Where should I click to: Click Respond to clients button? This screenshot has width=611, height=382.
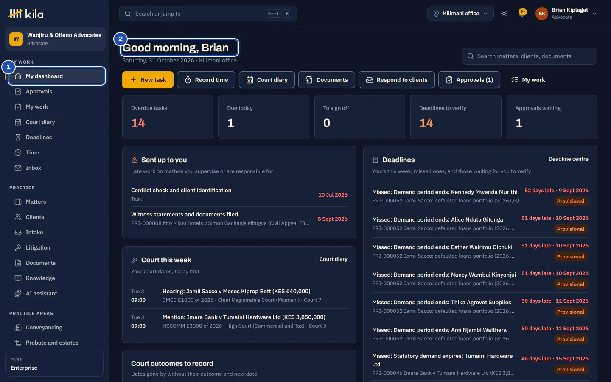click(x=397, y=80)
